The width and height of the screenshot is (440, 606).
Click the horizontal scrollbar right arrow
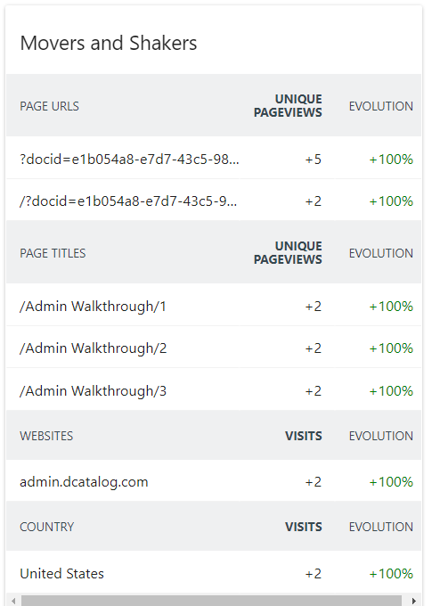point(414,601)
